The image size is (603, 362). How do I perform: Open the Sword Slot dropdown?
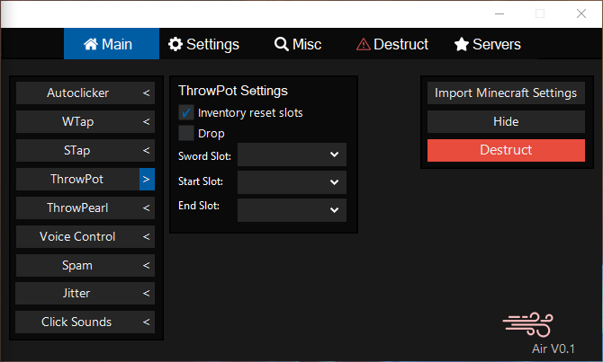[x=292, y=155]
